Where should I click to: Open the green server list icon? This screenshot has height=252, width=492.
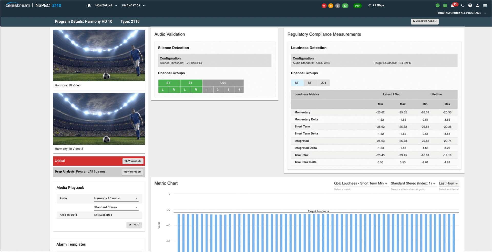[445, 5]
